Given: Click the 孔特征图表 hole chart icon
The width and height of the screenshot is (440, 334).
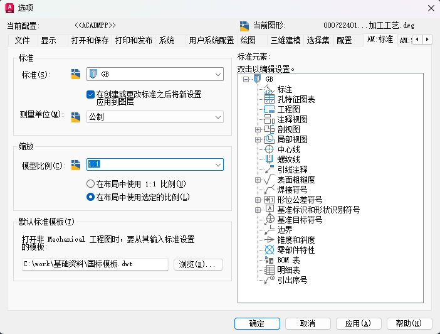Looking at the screenshot, I should 270,99.
